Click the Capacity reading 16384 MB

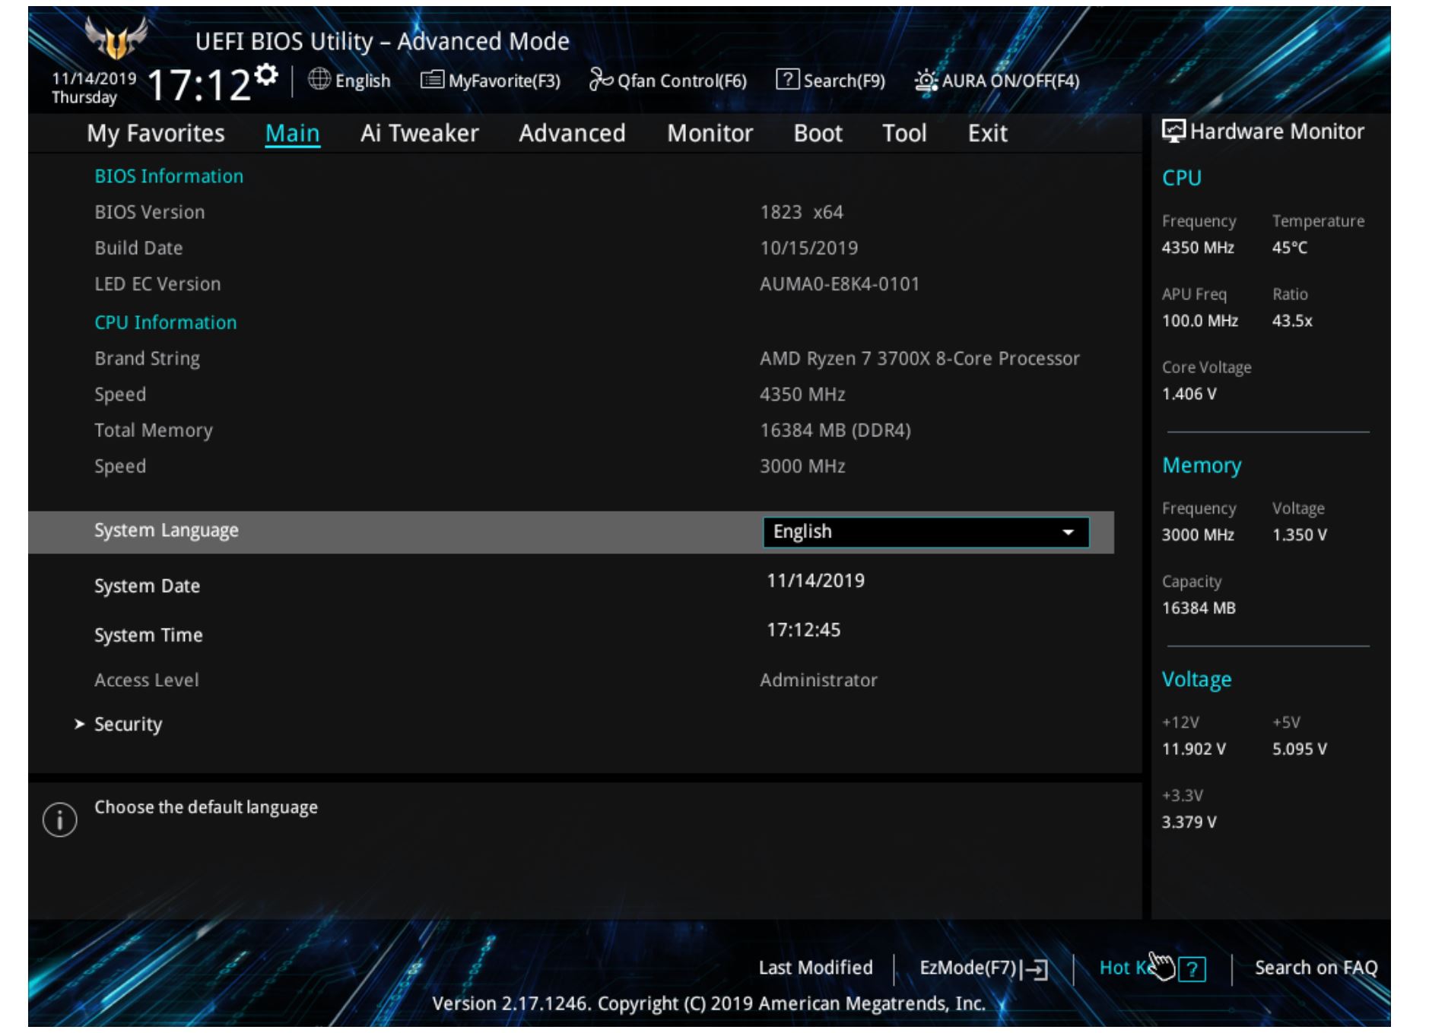(1199, 608)
